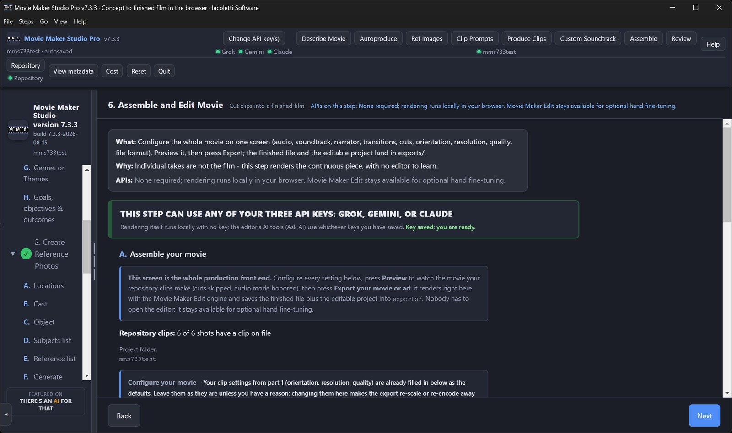Image resolution: width=732 pixels, height=433 pixels.
Task: Click the green Repository status indicator
Action: (26, 78)
